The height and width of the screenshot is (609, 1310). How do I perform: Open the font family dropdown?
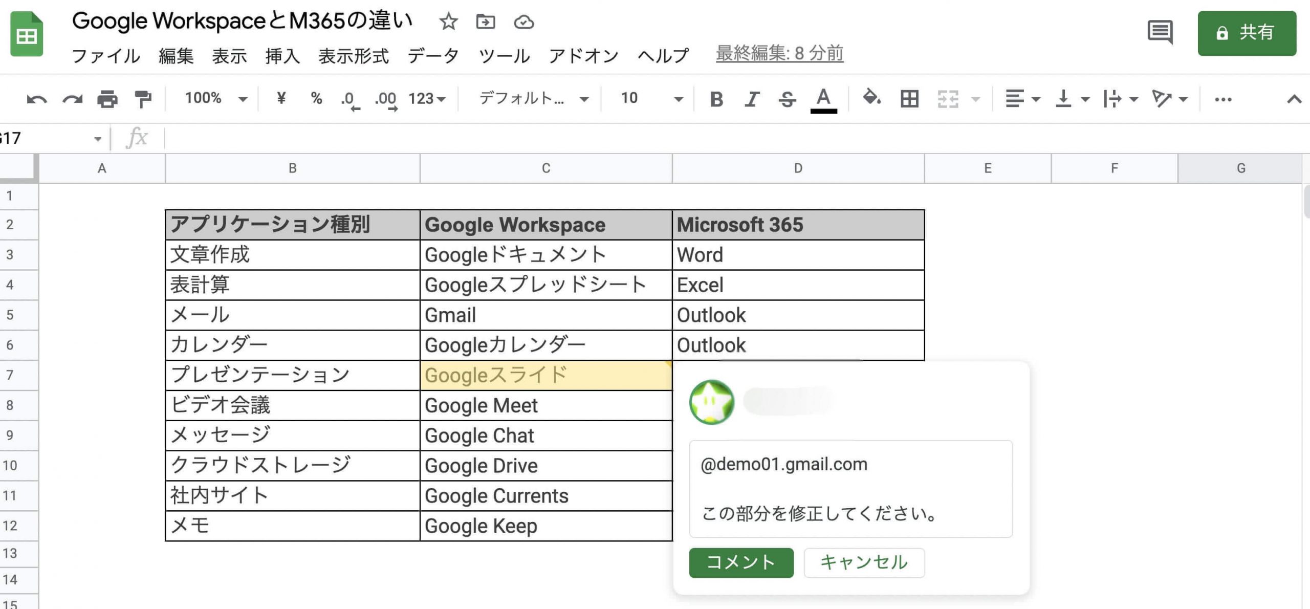tap(534, 98)
